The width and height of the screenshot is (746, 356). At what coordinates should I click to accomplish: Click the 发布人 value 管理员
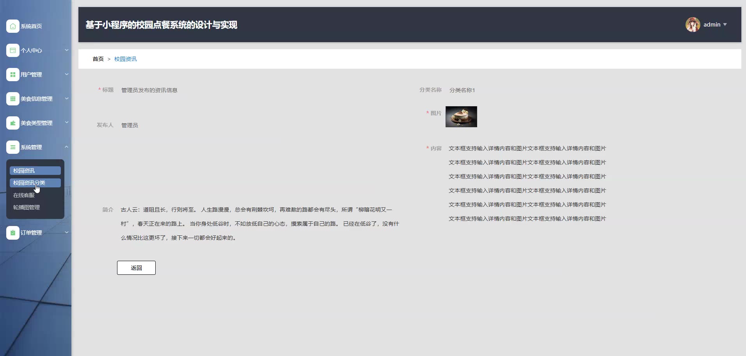130,125
